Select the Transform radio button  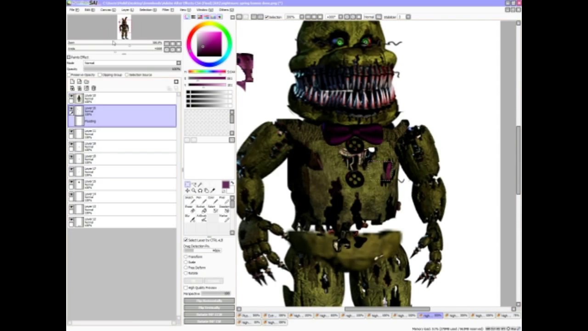pyautogui.click(x=186, y=257)
